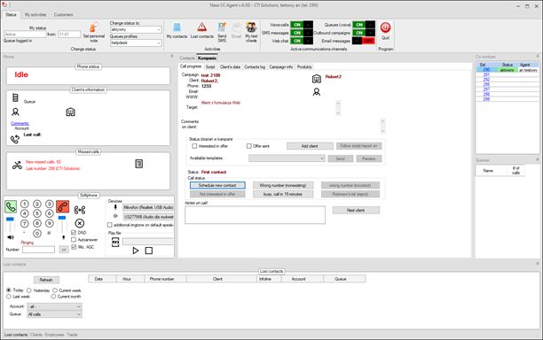Answer with the green softphone call button
The width and height of the screenshot is (543, 340).
(x=11, y=206)
